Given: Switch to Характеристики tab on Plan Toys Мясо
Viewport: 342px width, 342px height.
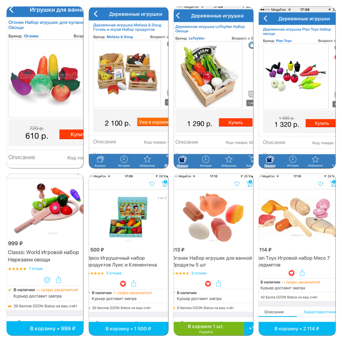Looking at the screenshot, I should 319,312.
